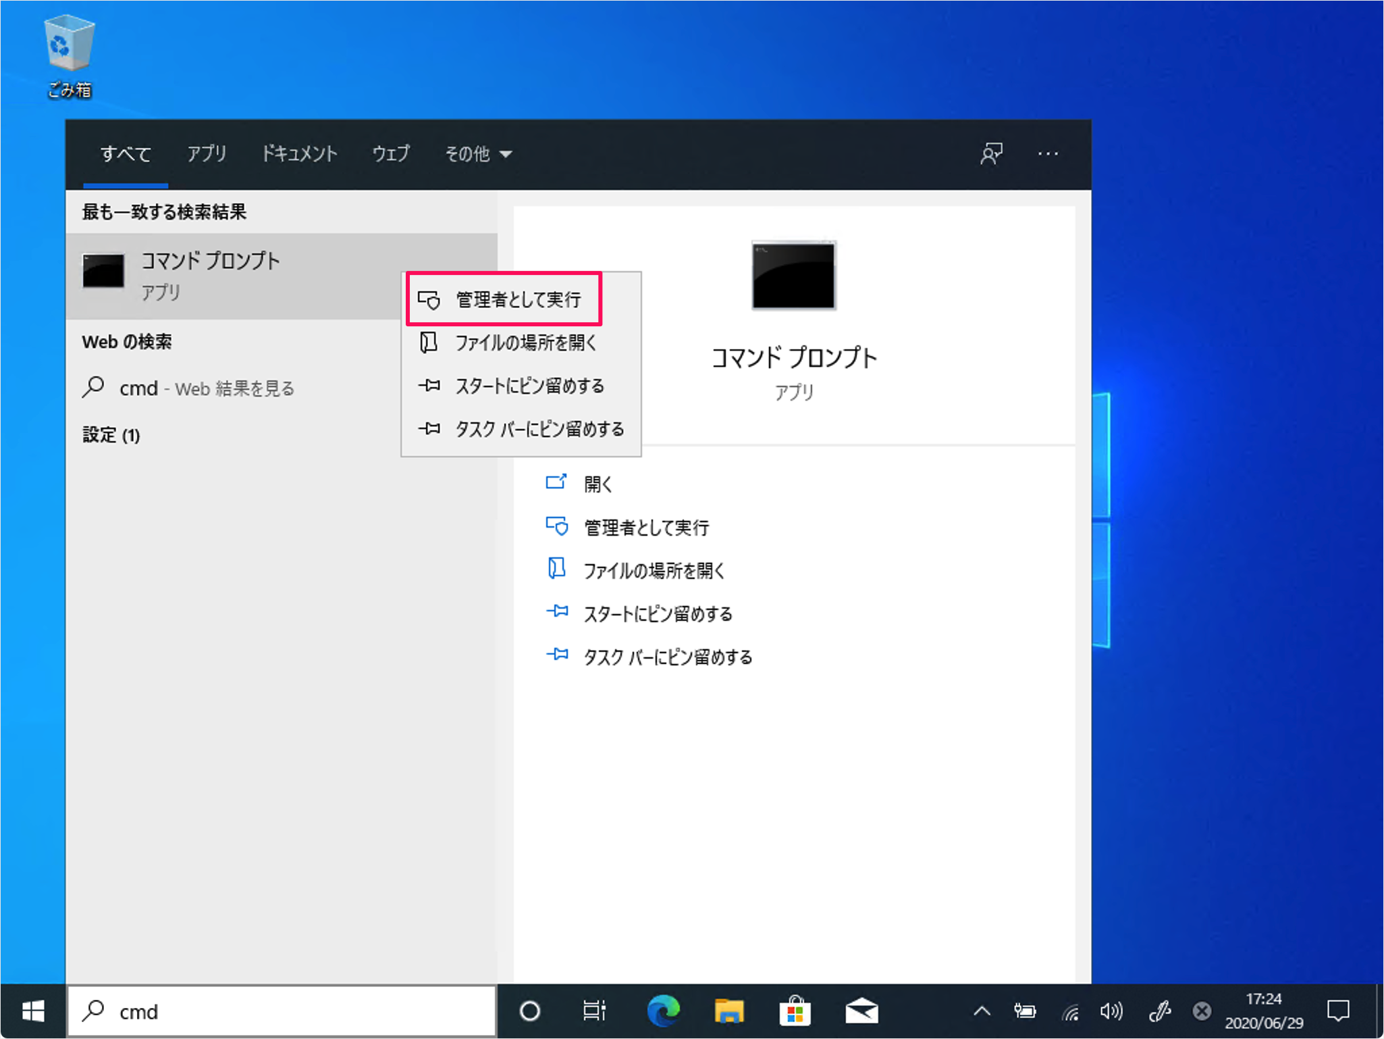Open the clock showing 17:24
The width and height of the screenshot is (1384, 1039).
1264,1011
